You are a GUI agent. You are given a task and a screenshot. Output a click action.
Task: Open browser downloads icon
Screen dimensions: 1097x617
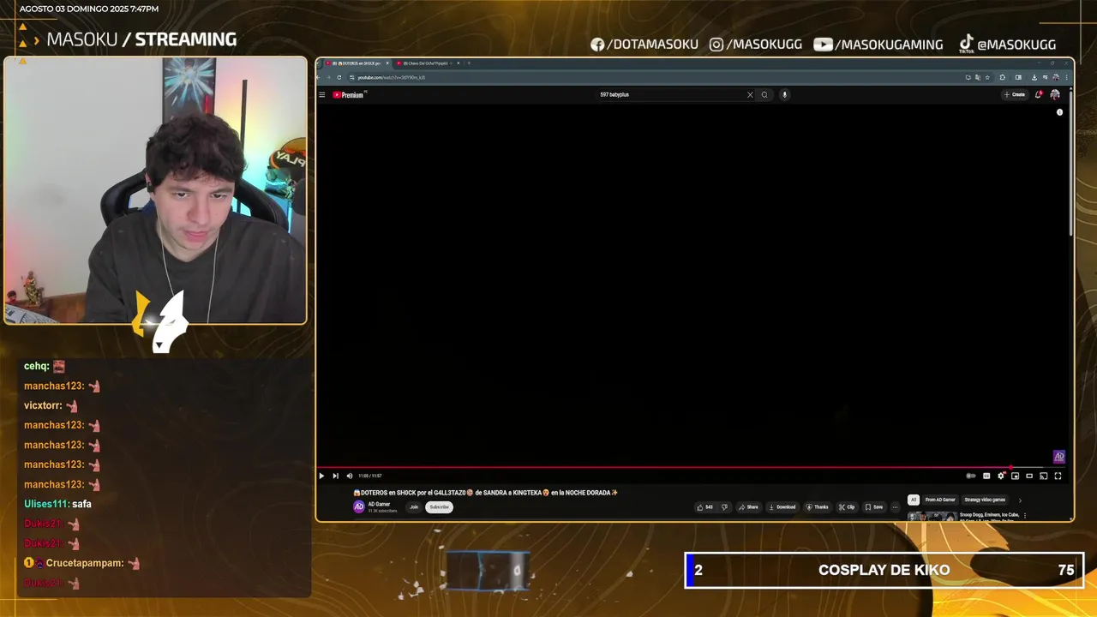[x=1034, y=77]
